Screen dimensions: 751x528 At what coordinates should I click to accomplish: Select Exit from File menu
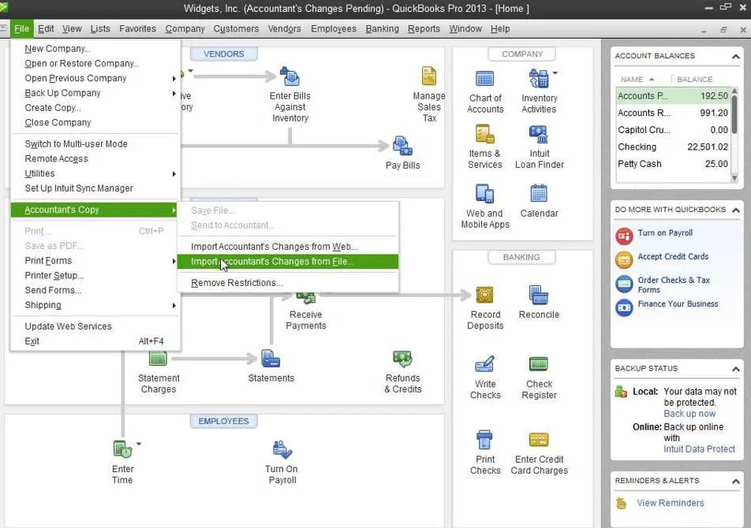click(95, 341)
